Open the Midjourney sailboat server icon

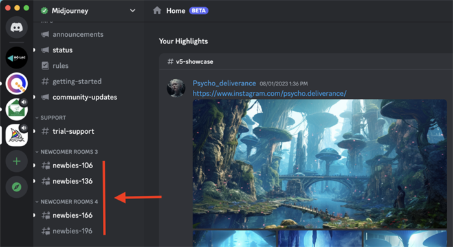[17, 135]
